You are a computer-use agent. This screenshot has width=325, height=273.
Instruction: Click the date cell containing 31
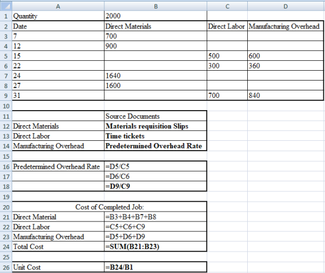coord(58,96)
